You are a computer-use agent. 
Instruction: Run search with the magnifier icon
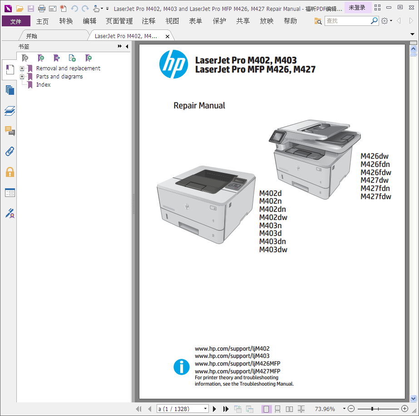coord(374,20)
